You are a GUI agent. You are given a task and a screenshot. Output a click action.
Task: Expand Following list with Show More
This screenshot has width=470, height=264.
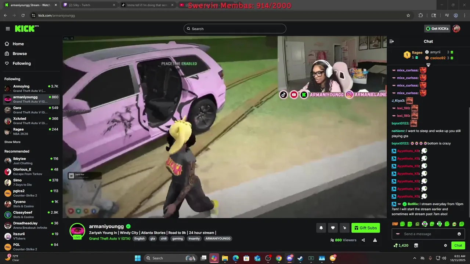pos(12,142)
